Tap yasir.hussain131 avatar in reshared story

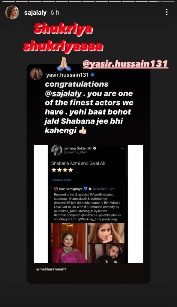point(37,74)
